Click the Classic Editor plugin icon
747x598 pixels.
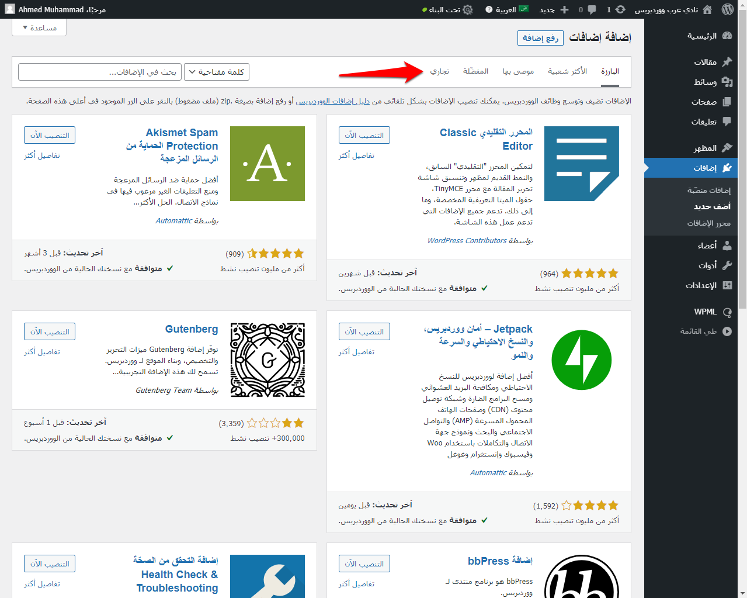[581, 164]
